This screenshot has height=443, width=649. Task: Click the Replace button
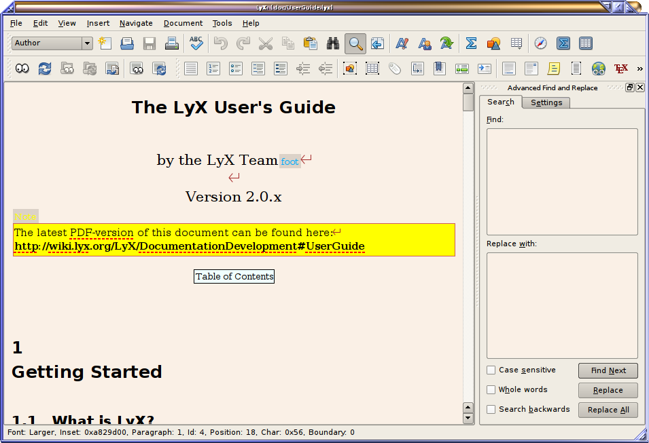tap(608, 390)
